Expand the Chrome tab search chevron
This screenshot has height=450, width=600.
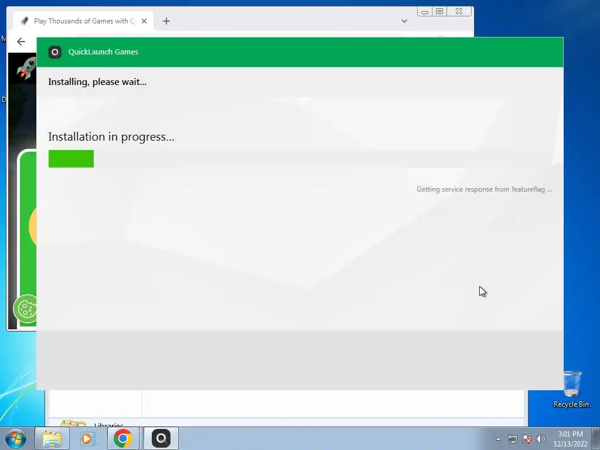coord(404,21)
